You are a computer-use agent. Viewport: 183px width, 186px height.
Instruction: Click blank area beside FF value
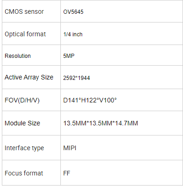pyautogui.click(x=126, y=173)
